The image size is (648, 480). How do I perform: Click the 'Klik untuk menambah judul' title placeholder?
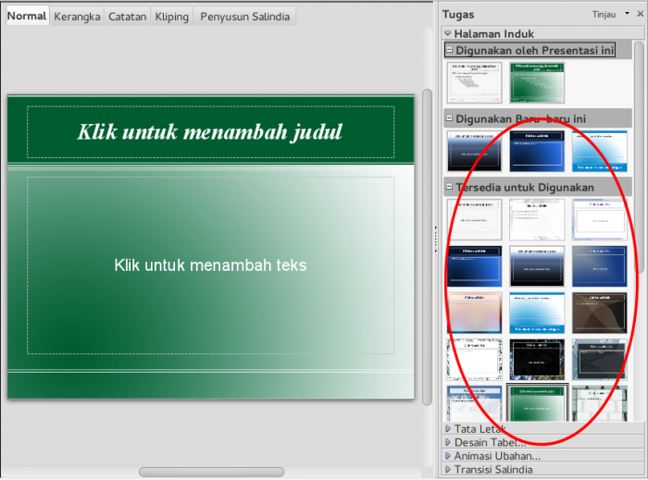[210, 132]
